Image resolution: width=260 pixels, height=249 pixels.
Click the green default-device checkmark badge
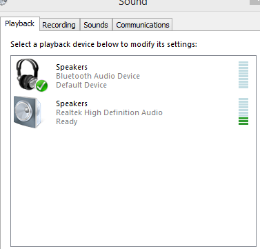point(42,86)
